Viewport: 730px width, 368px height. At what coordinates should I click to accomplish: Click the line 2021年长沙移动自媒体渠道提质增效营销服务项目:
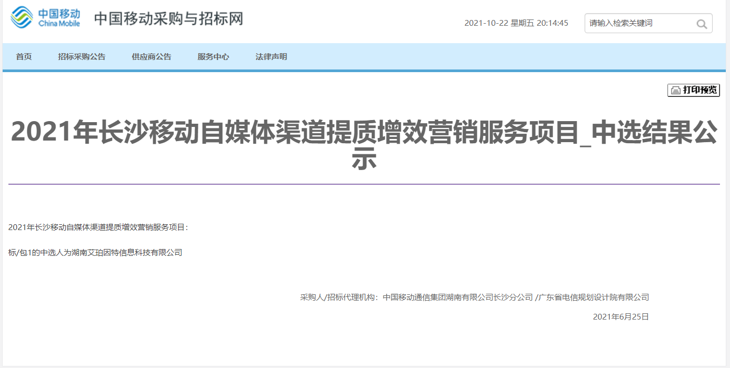click(x=98, y=227)
